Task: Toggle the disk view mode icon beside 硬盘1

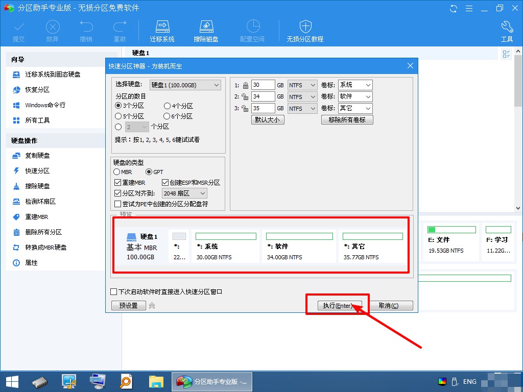Action: pos(506,54)
